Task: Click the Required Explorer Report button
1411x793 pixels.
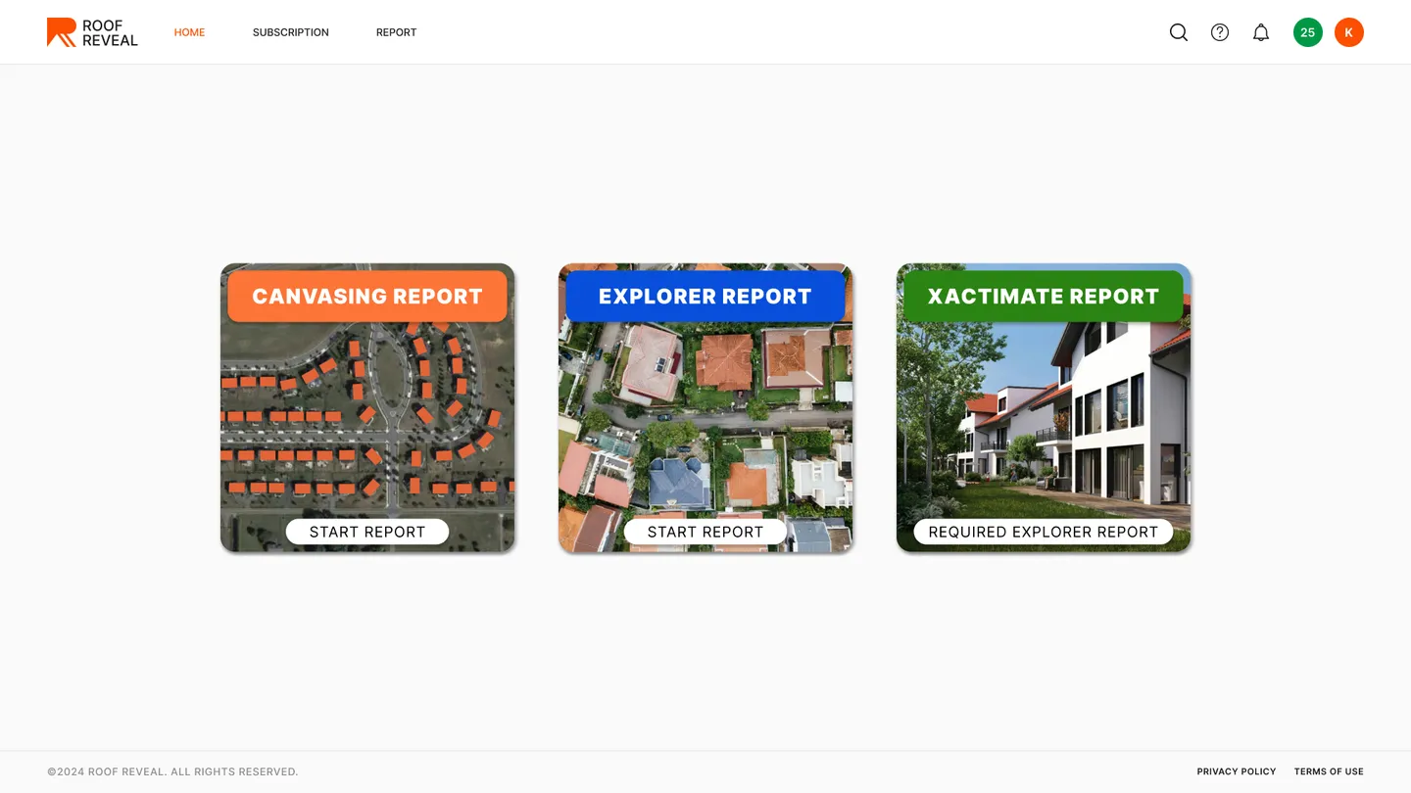Action: point(1044,532)
